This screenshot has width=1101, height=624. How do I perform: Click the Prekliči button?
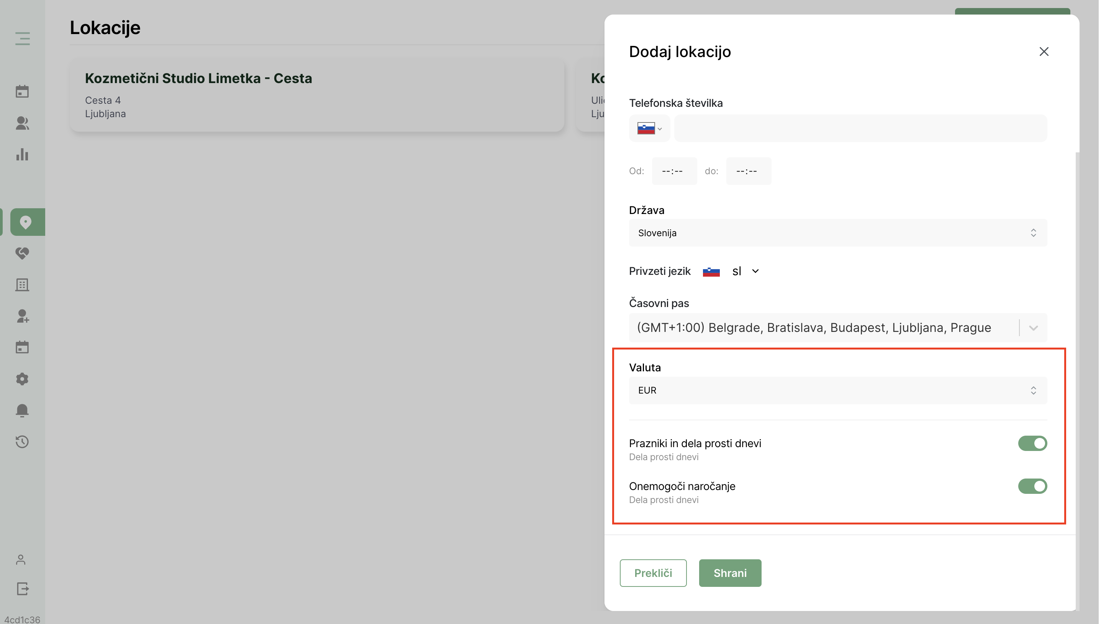[x=653, y=573]
